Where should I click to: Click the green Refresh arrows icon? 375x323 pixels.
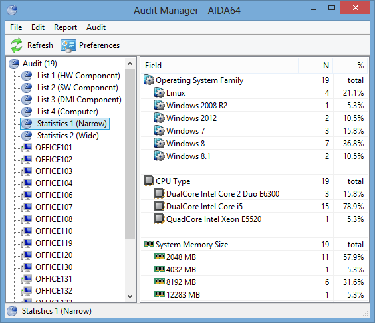click(17, 45)
